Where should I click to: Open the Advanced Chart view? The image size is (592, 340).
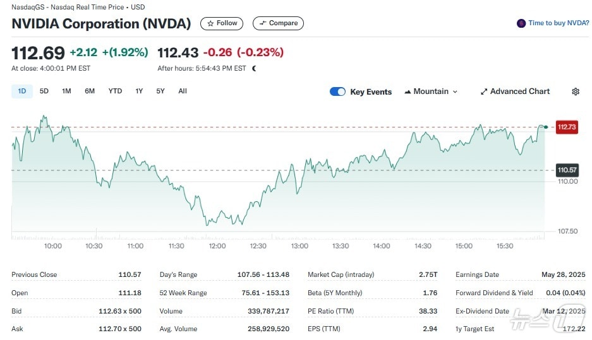[x=515, y=91]
